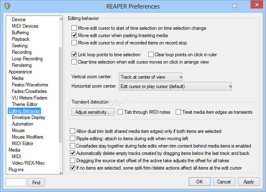Screen dimensions: 266x192
Task: Select Fades/Crossfades preferences page
Action: (29, 91)
